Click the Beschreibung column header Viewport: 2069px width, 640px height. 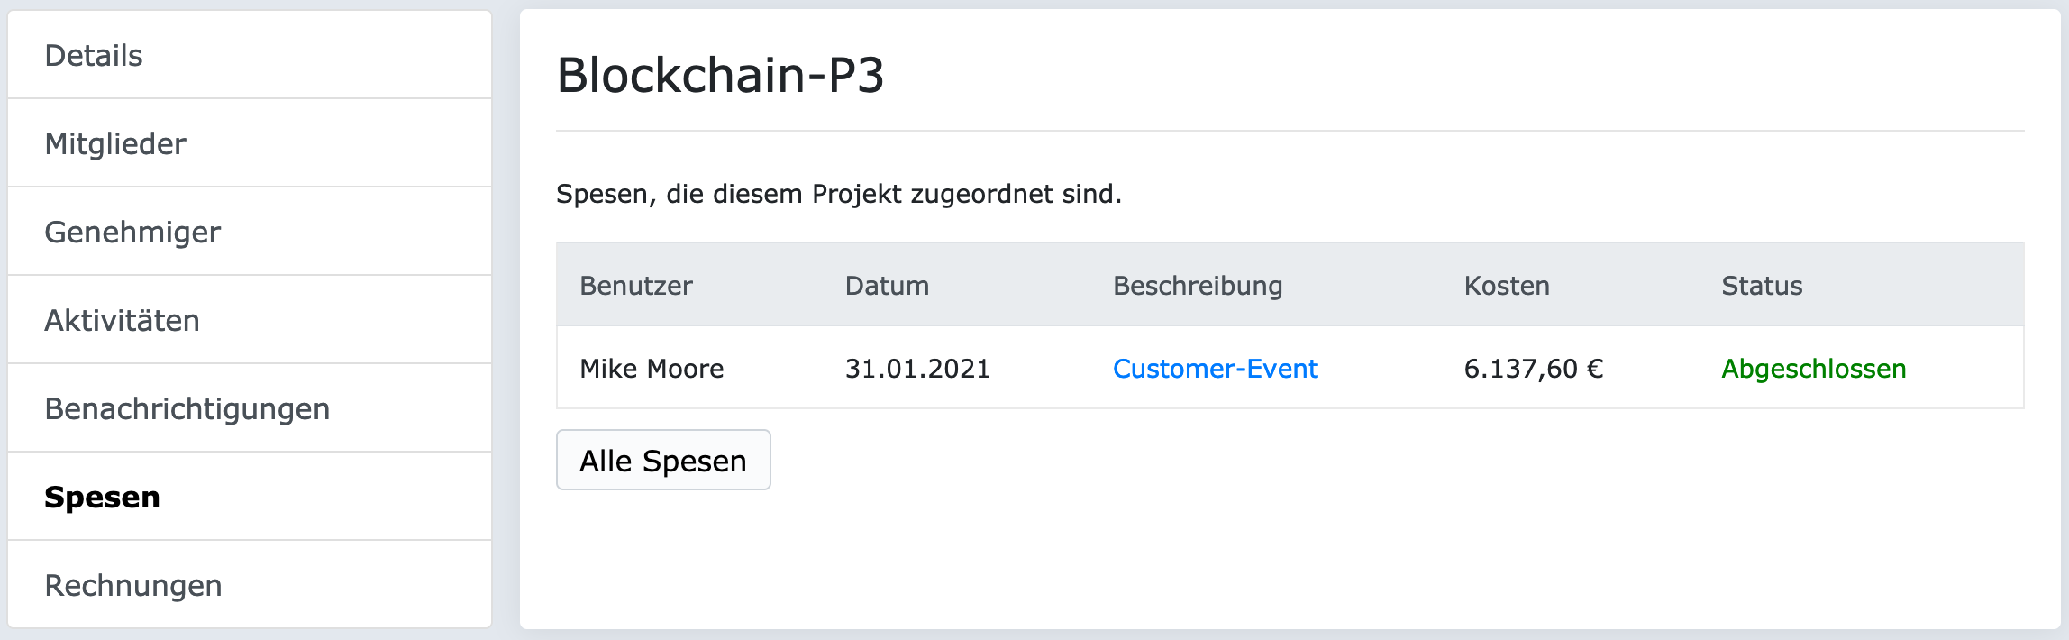coord(1199,286)
